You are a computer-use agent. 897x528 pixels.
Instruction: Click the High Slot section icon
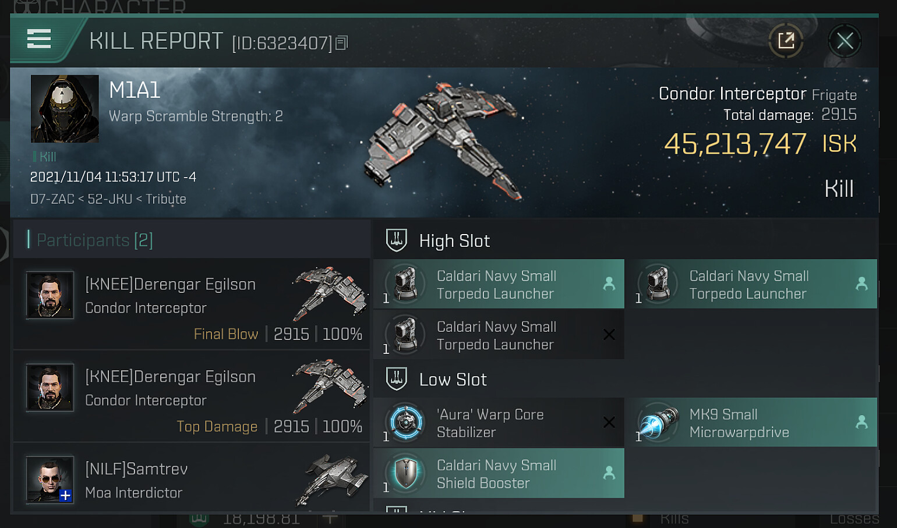pyautogui.click(x=397, y=240)
